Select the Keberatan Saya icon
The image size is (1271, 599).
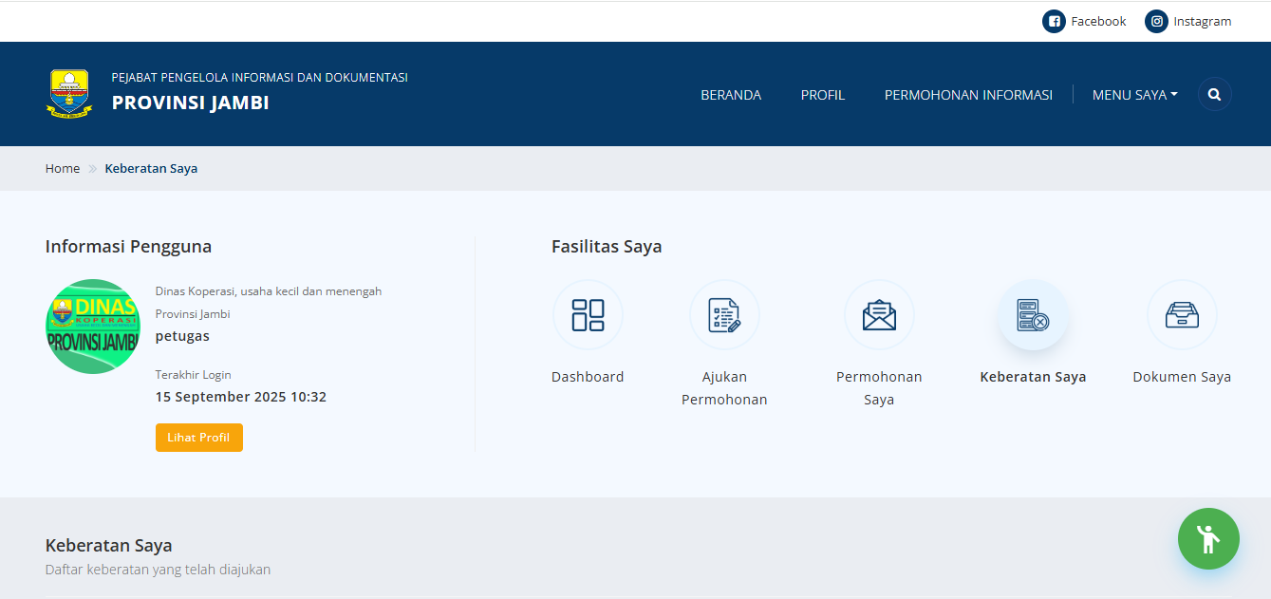tap(1033, 315)
